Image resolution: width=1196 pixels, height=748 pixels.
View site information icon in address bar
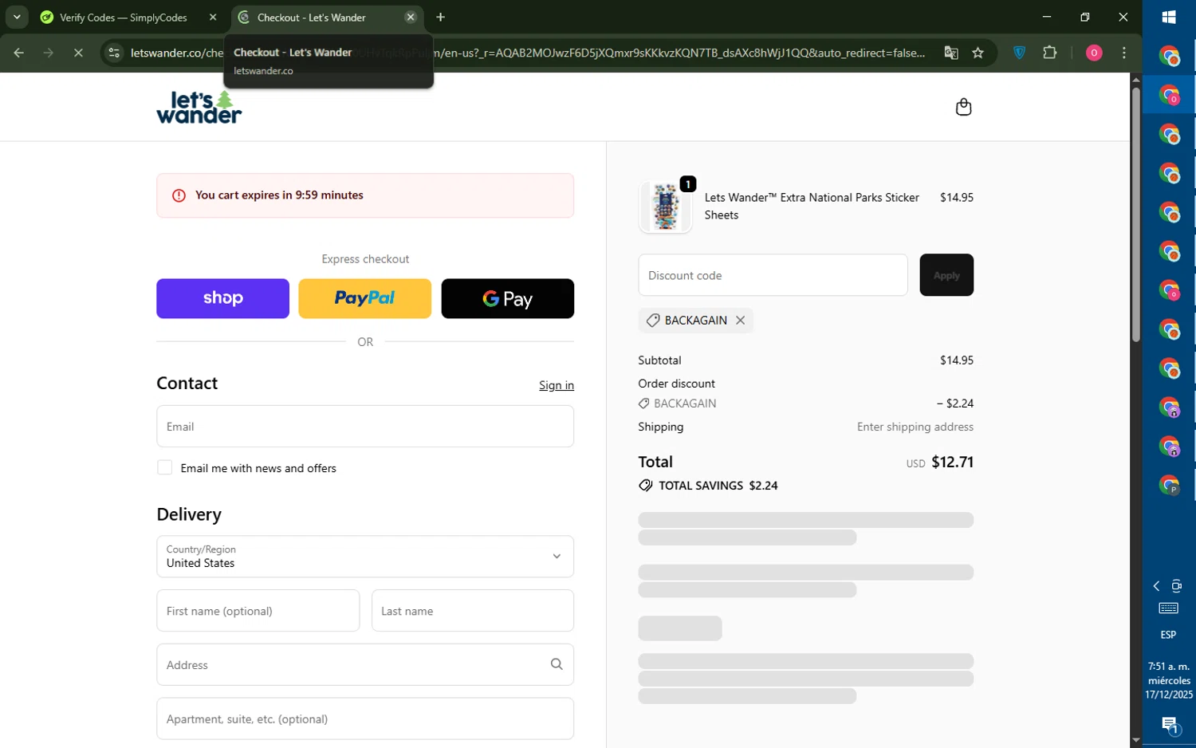114,53
